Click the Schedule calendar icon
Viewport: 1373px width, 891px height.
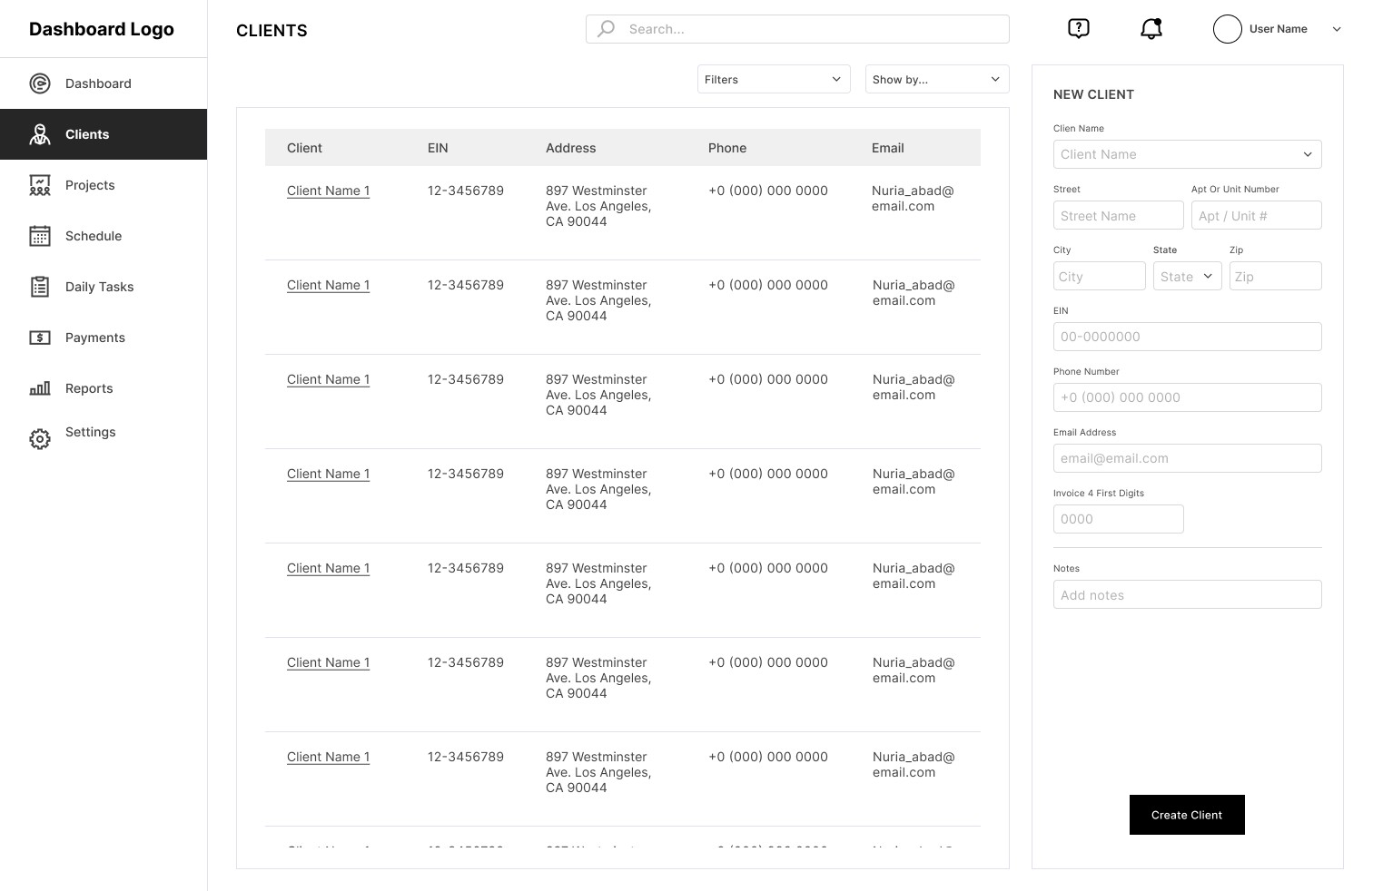point(40,236)
